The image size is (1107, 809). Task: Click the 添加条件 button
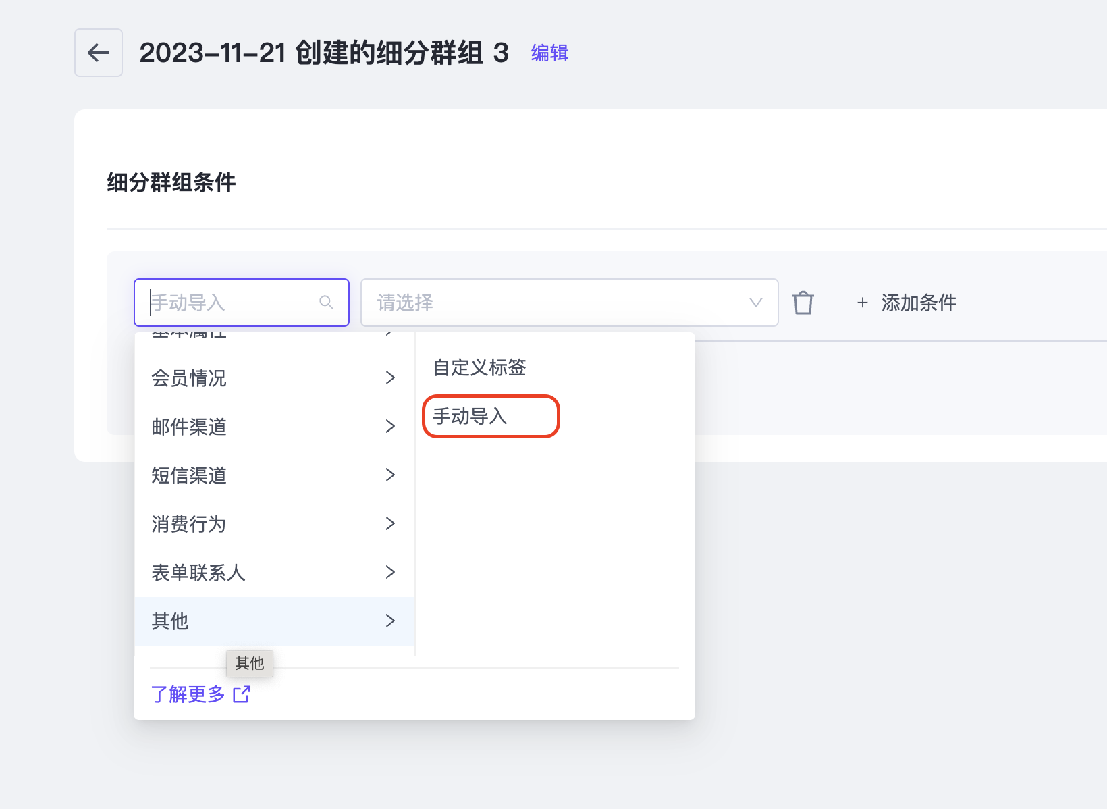(x=918, y=303)
